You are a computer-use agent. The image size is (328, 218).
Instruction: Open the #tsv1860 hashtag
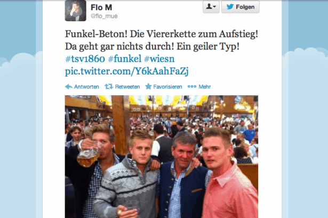(x=85, y=59)
